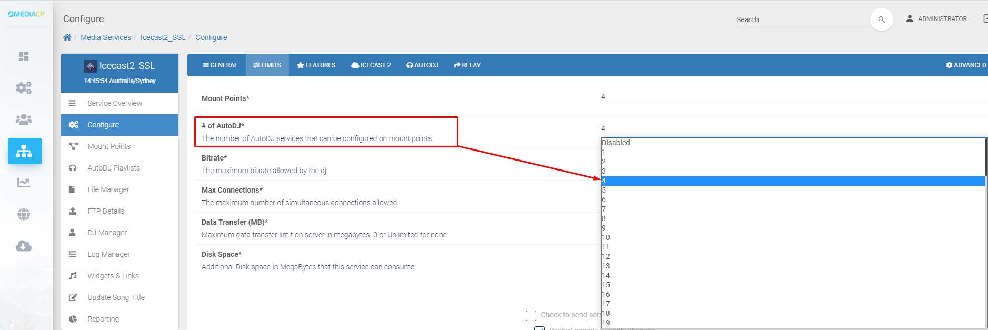Open Log Manager via its list icon
Image resolution: width=988 pixels, height=330 pixels.
click(x=73, y=254)
